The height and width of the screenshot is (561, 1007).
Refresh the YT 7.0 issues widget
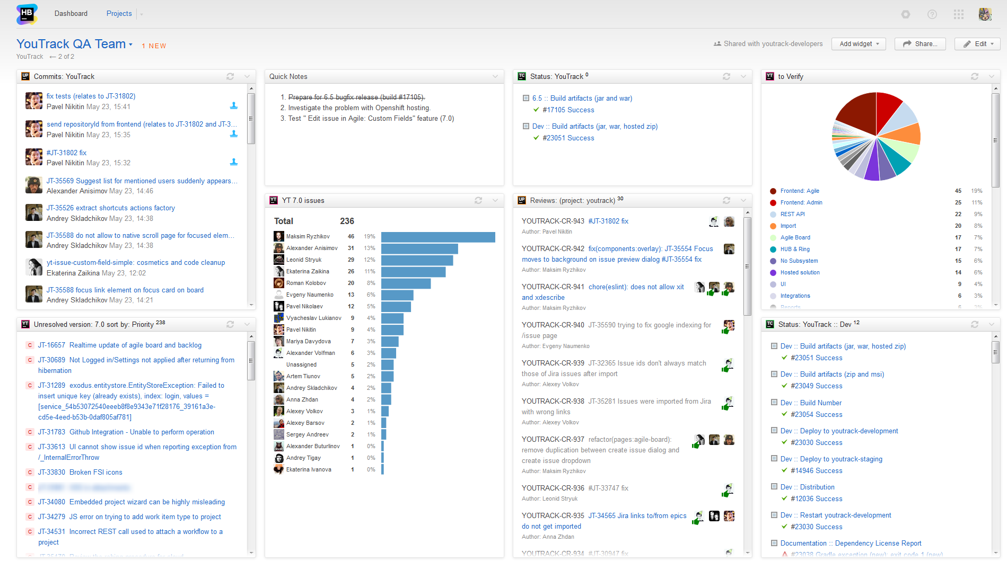point(478,200)
